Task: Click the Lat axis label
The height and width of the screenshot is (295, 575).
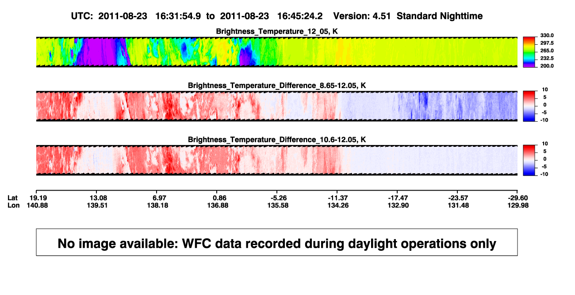Action: tap(13, 198)
